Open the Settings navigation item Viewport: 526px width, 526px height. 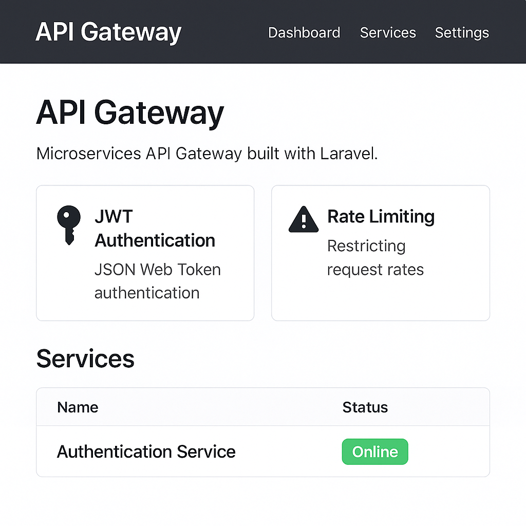click(x=461, y=32)
